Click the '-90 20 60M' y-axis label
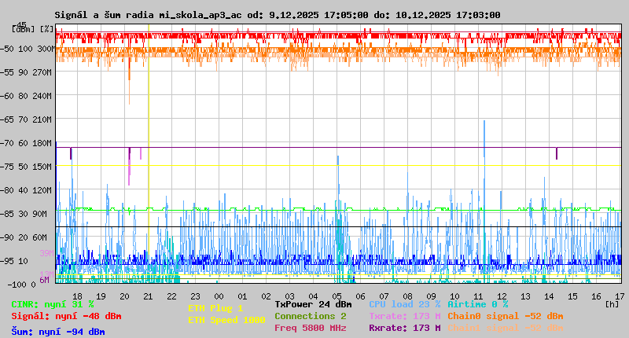Screen dimensions: 629x338 tap(24, 237)
